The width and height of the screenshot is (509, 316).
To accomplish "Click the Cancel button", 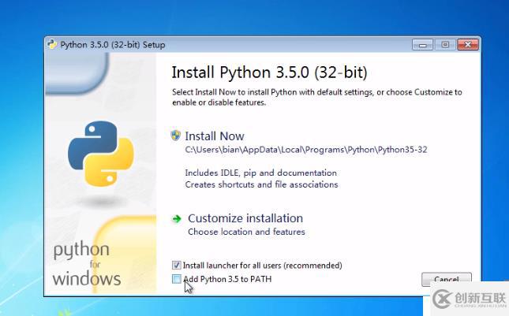I will tap(447, 279).
